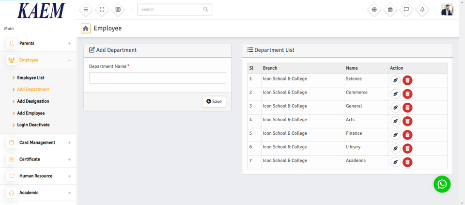The height and width of the screenshot is (205, 465).
Task: Open the notifications bell icon
Action: pyautogui.click(x=422, y=10)
